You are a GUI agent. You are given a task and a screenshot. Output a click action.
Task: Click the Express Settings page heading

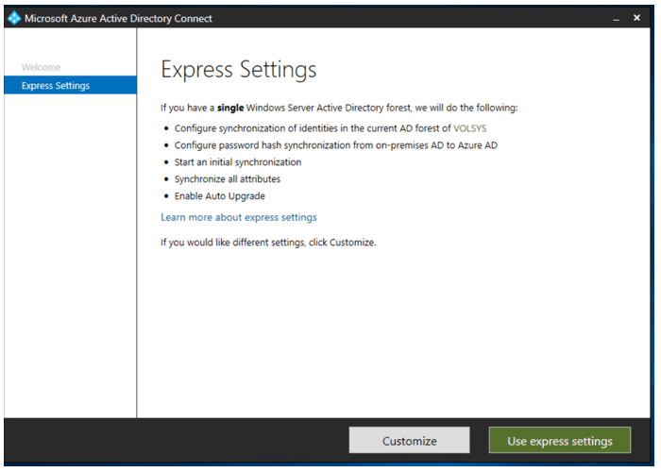pos(238,70)
